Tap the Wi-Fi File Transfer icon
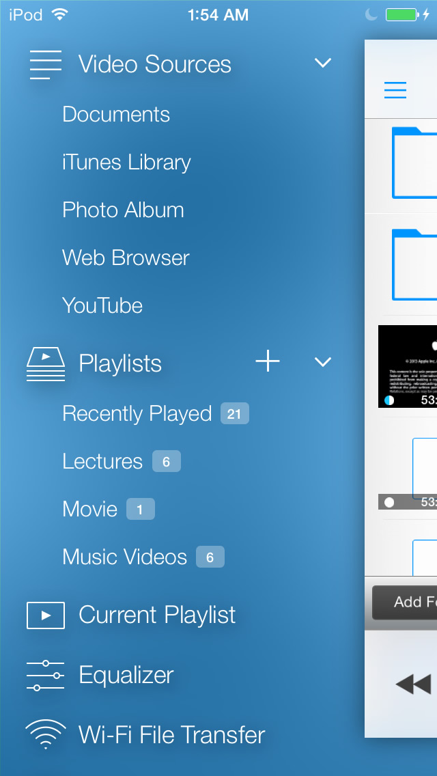Viewport: 437px width, 776px height. (45, 735)
